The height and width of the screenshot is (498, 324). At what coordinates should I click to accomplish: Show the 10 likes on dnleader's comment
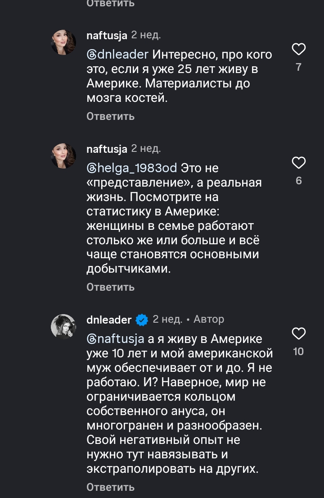click(299, 352)
